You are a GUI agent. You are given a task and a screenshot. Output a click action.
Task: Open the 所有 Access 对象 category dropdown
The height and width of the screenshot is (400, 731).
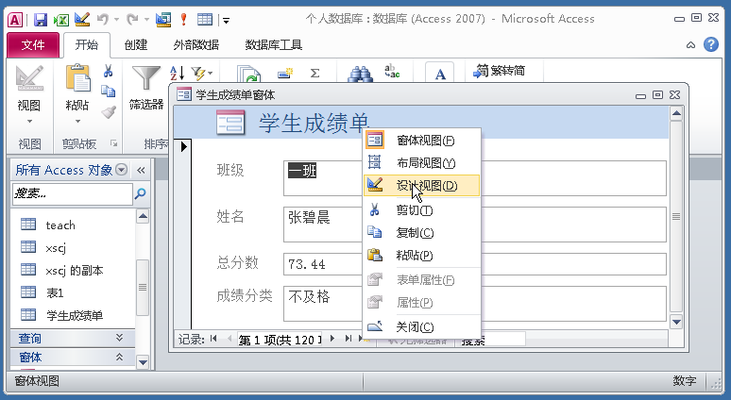click(121, 170)
